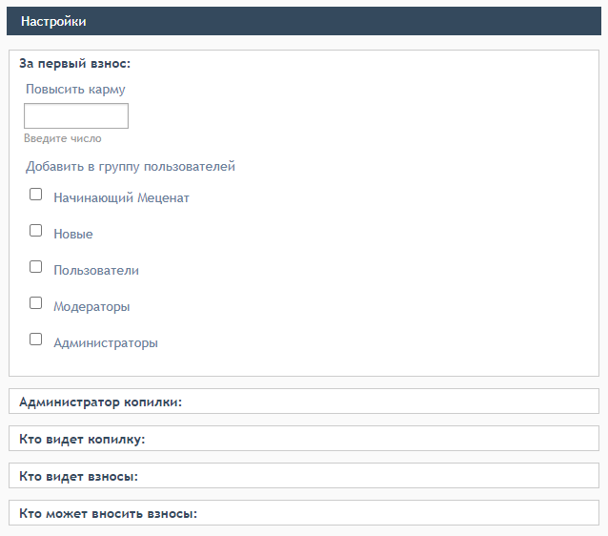Click the Пользователи group label
Screen dimensions: 608x536
tap(96, 270)
